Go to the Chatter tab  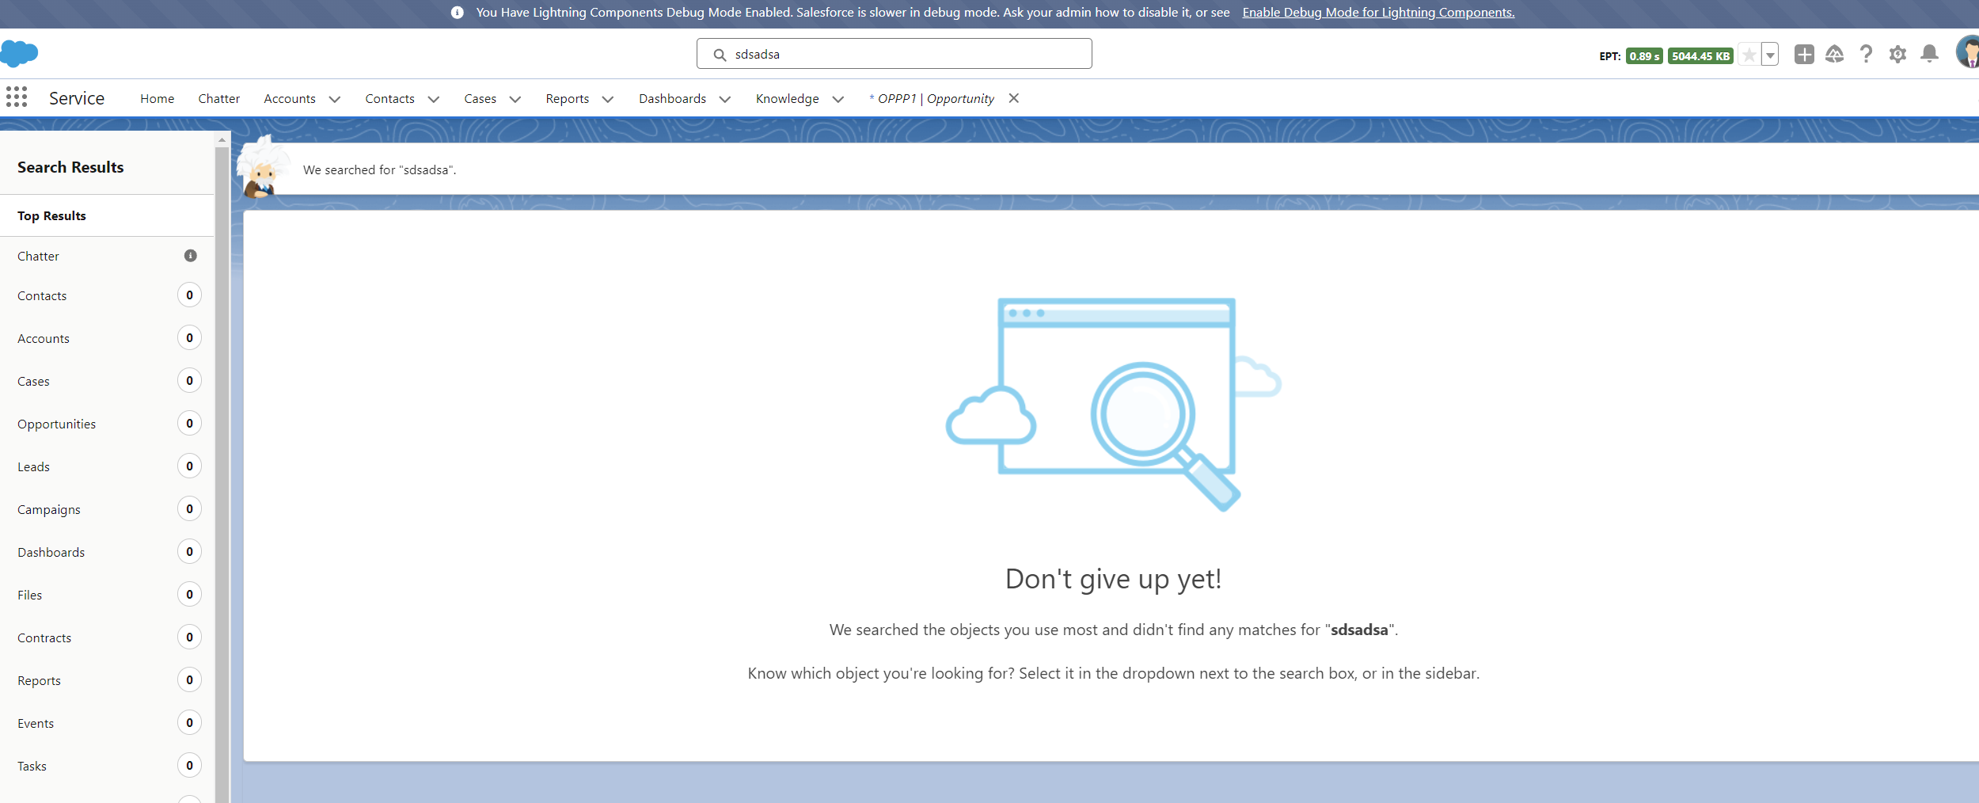pos(218,99)
